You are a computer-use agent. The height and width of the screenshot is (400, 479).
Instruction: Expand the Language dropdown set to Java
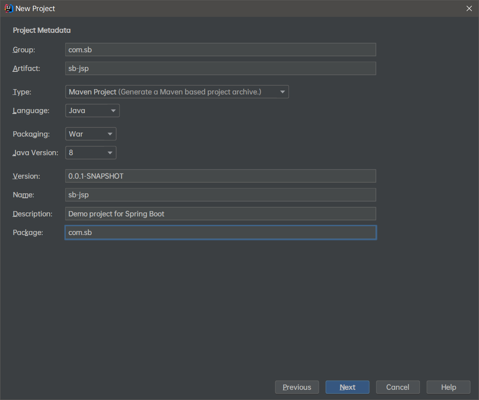[x=92, y=110]
